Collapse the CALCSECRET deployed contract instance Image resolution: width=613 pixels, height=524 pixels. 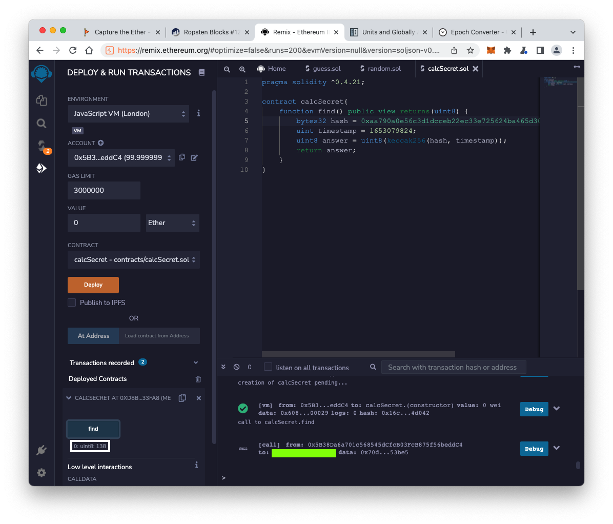(x=69, y=398)
